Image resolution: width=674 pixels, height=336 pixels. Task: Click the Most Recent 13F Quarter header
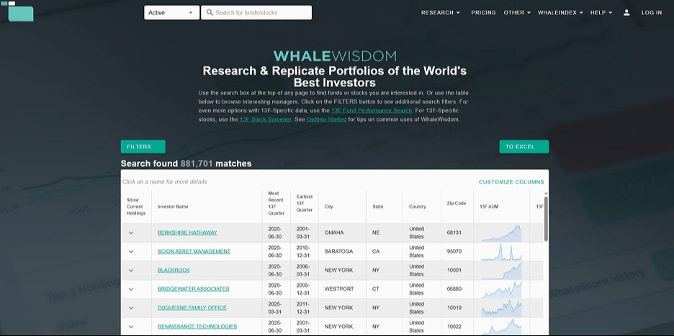click(276, 203)
